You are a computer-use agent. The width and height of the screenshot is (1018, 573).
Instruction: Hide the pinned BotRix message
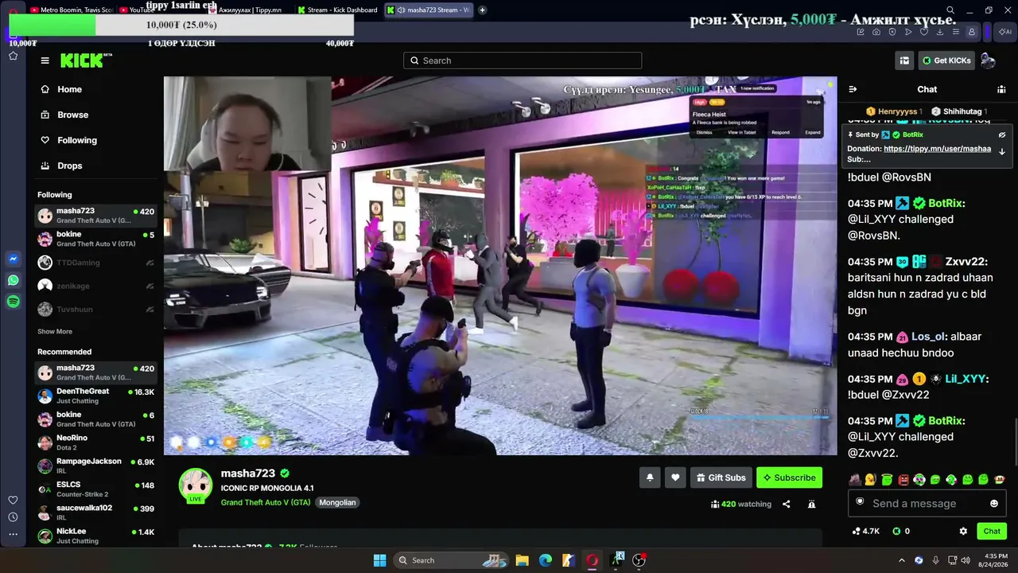pos(1002,134)
